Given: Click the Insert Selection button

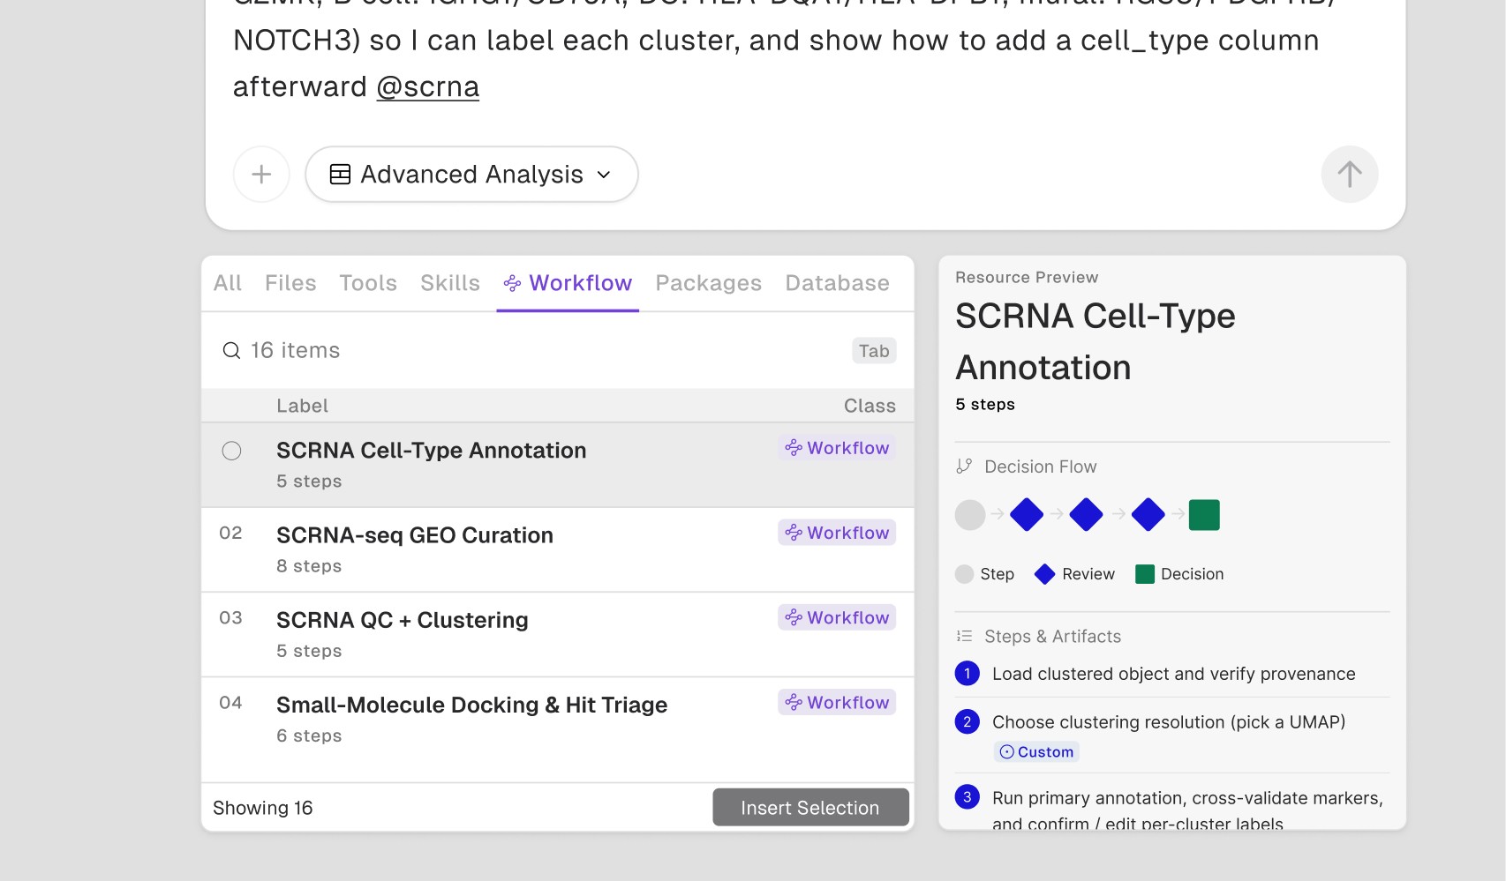Looking at the screenshot, I should [x=810, y=808].
